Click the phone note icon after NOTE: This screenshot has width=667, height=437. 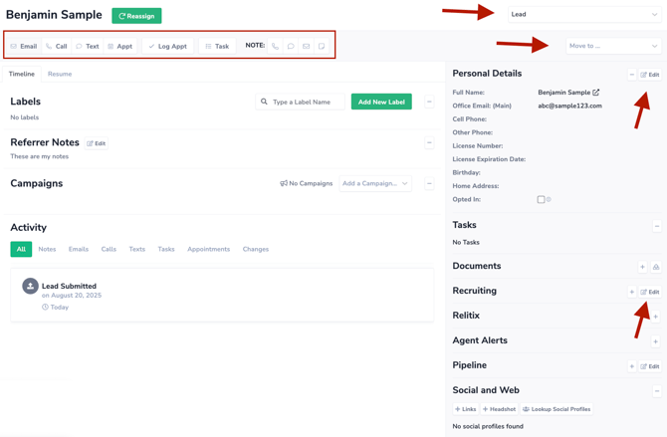276,46
